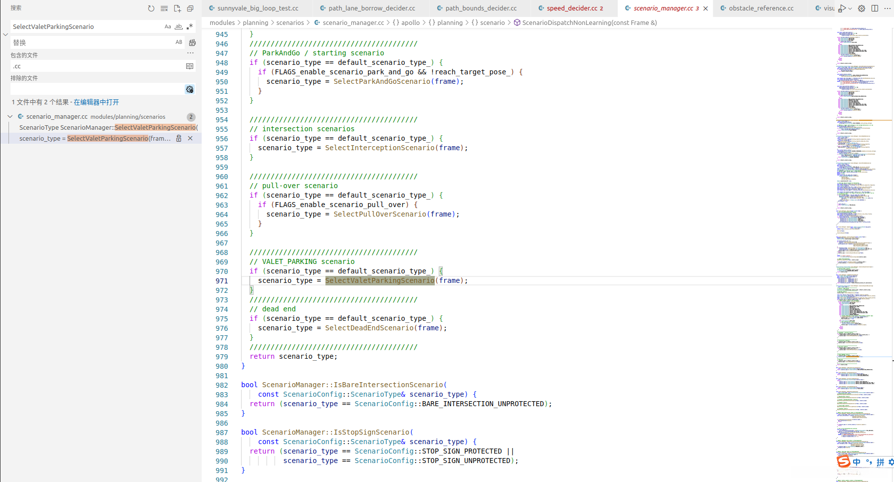Click the 在编辑器中打开 link
894x482 pixels.
tap(96, 102)
